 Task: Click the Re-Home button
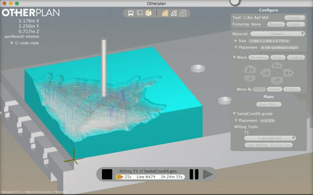[259, 57]
